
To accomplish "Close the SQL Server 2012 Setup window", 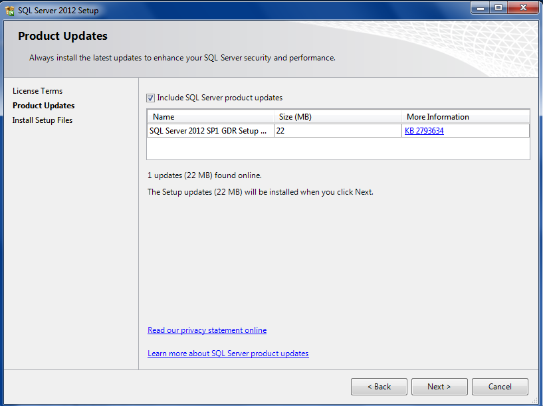I will point(523,7).
